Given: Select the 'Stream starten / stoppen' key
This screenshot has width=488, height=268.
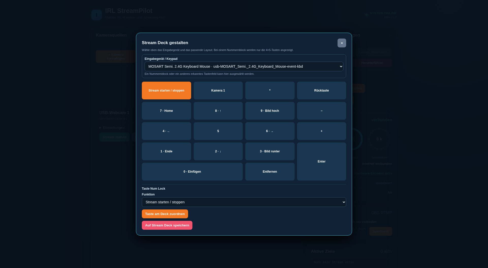Looking at the screenshot, I should 166,91.
